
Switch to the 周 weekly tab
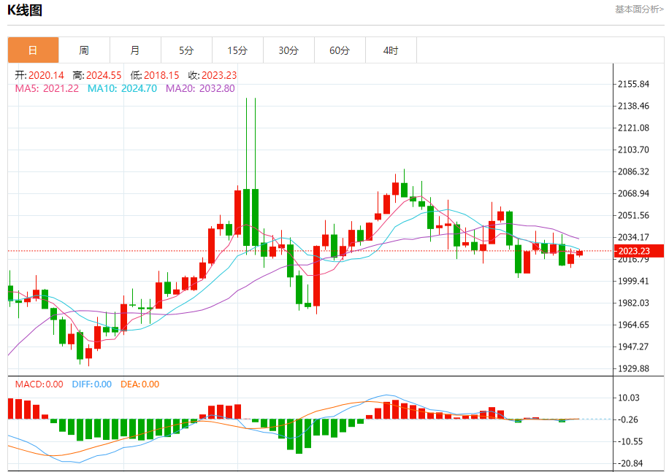tap(84, 50)
